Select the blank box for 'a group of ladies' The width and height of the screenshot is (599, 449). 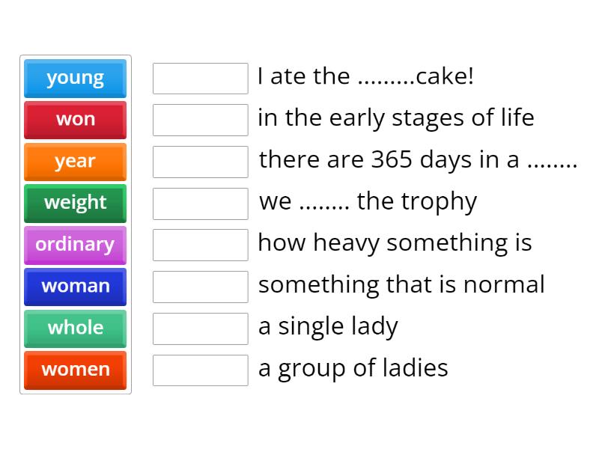pyautogui.click(x=200, y=370)
